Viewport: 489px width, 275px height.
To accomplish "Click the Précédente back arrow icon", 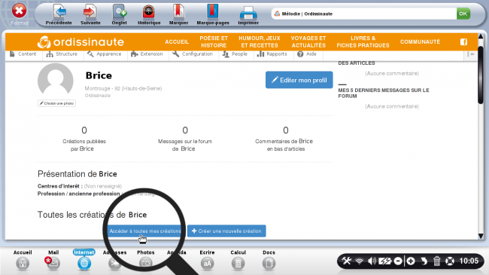I will (x=59, y=12).
